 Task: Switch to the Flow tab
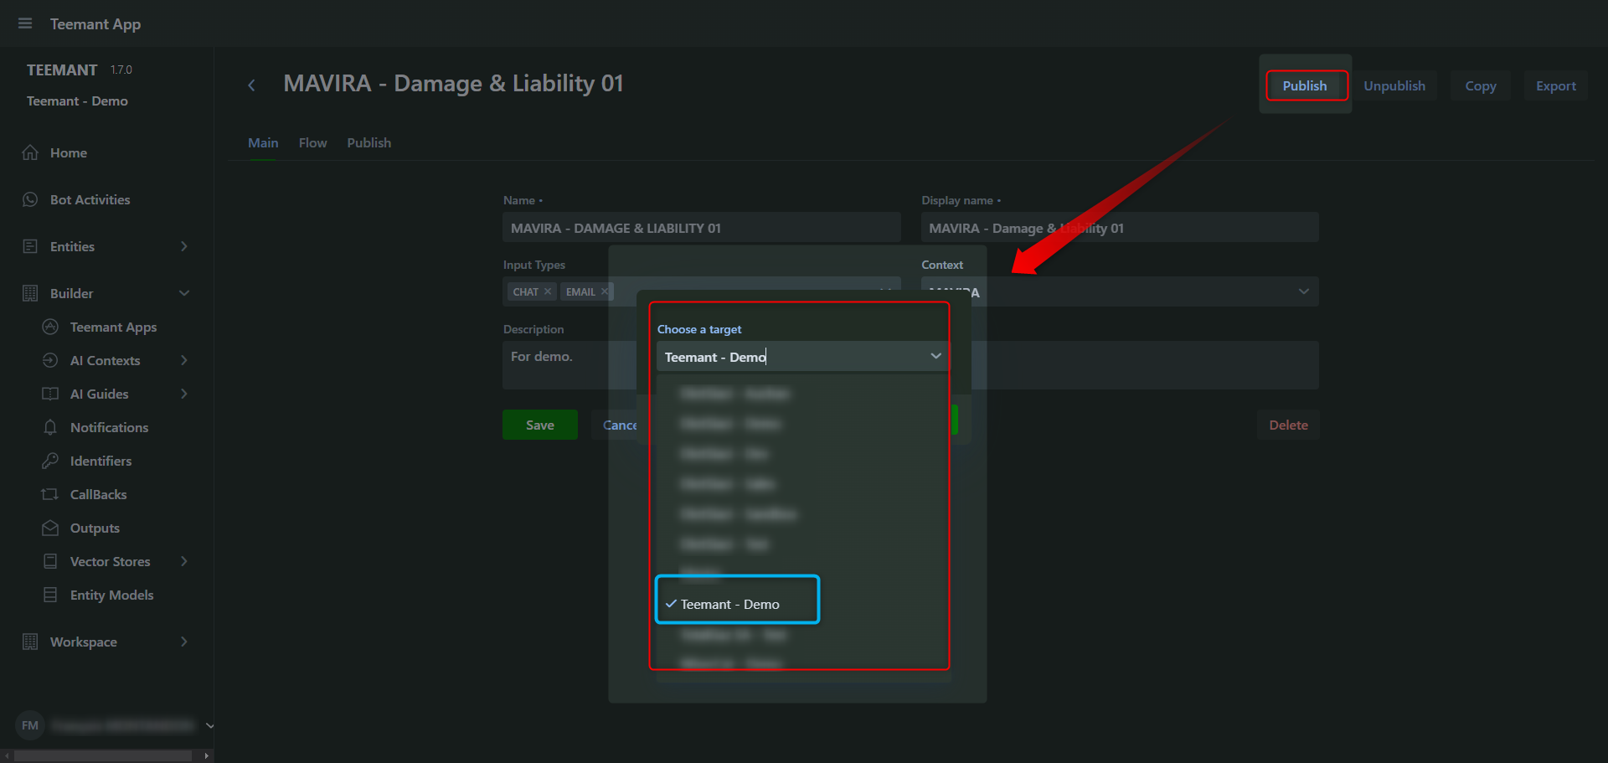(312, 143)
